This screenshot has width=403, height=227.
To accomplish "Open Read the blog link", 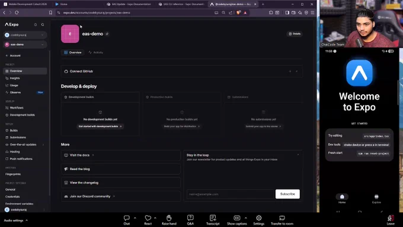I will pos(120,169).
